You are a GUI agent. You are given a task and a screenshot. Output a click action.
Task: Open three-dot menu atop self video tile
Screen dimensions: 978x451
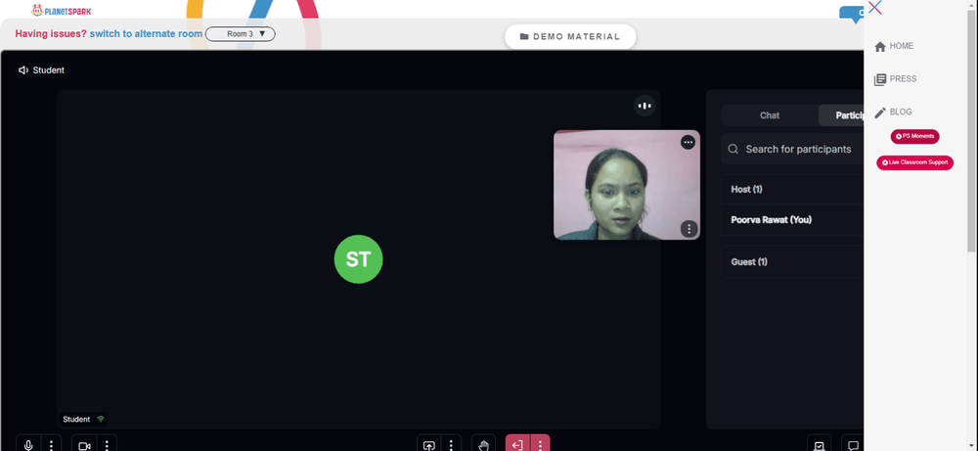click(x=688, y=142)
